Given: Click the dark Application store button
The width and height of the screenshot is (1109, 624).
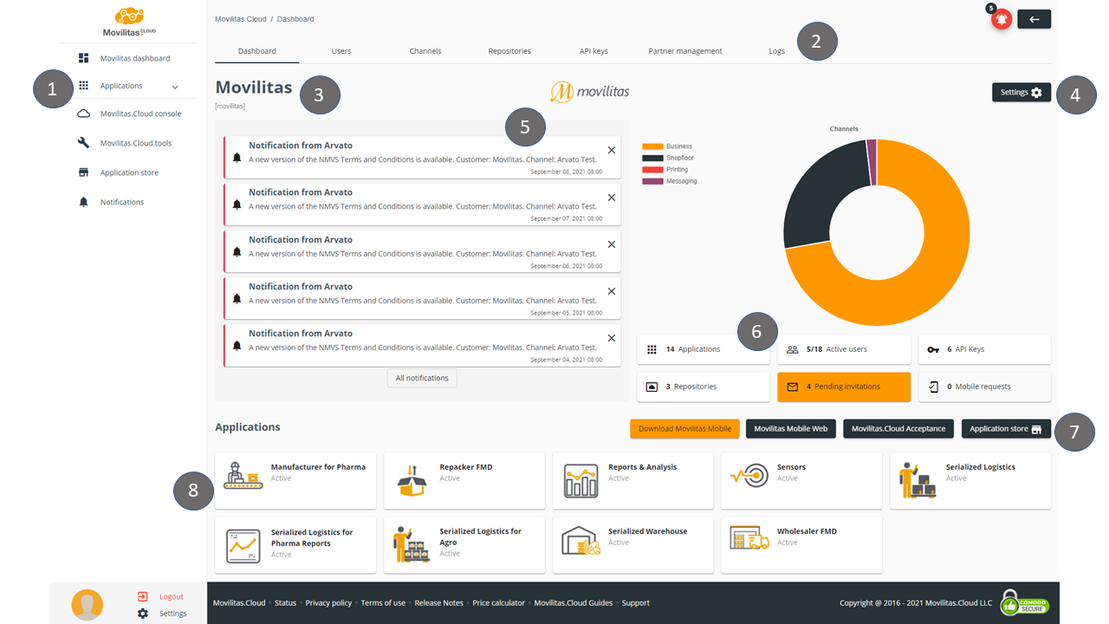Looking at the screenshot, I should 1006,429.
